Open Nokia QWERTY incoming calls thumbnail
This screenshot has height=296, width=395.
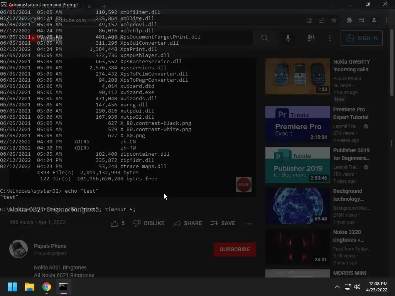(x=297, y=76)
